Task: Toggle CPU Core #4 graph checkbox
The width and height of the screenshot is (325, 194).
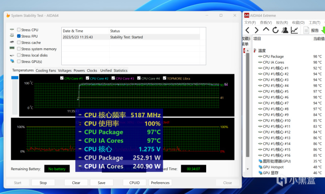Action: click(x=139, y=78)
